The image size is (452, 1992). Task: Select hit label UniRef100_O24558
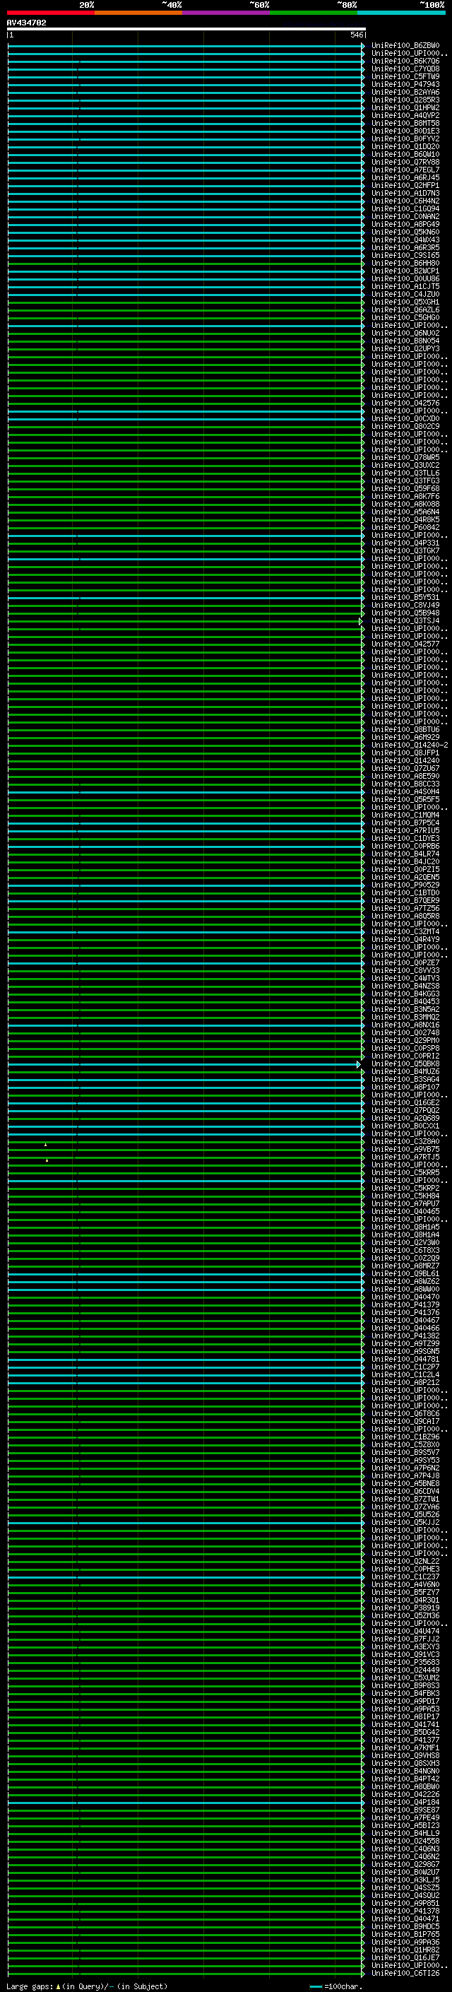[405, 1841]
